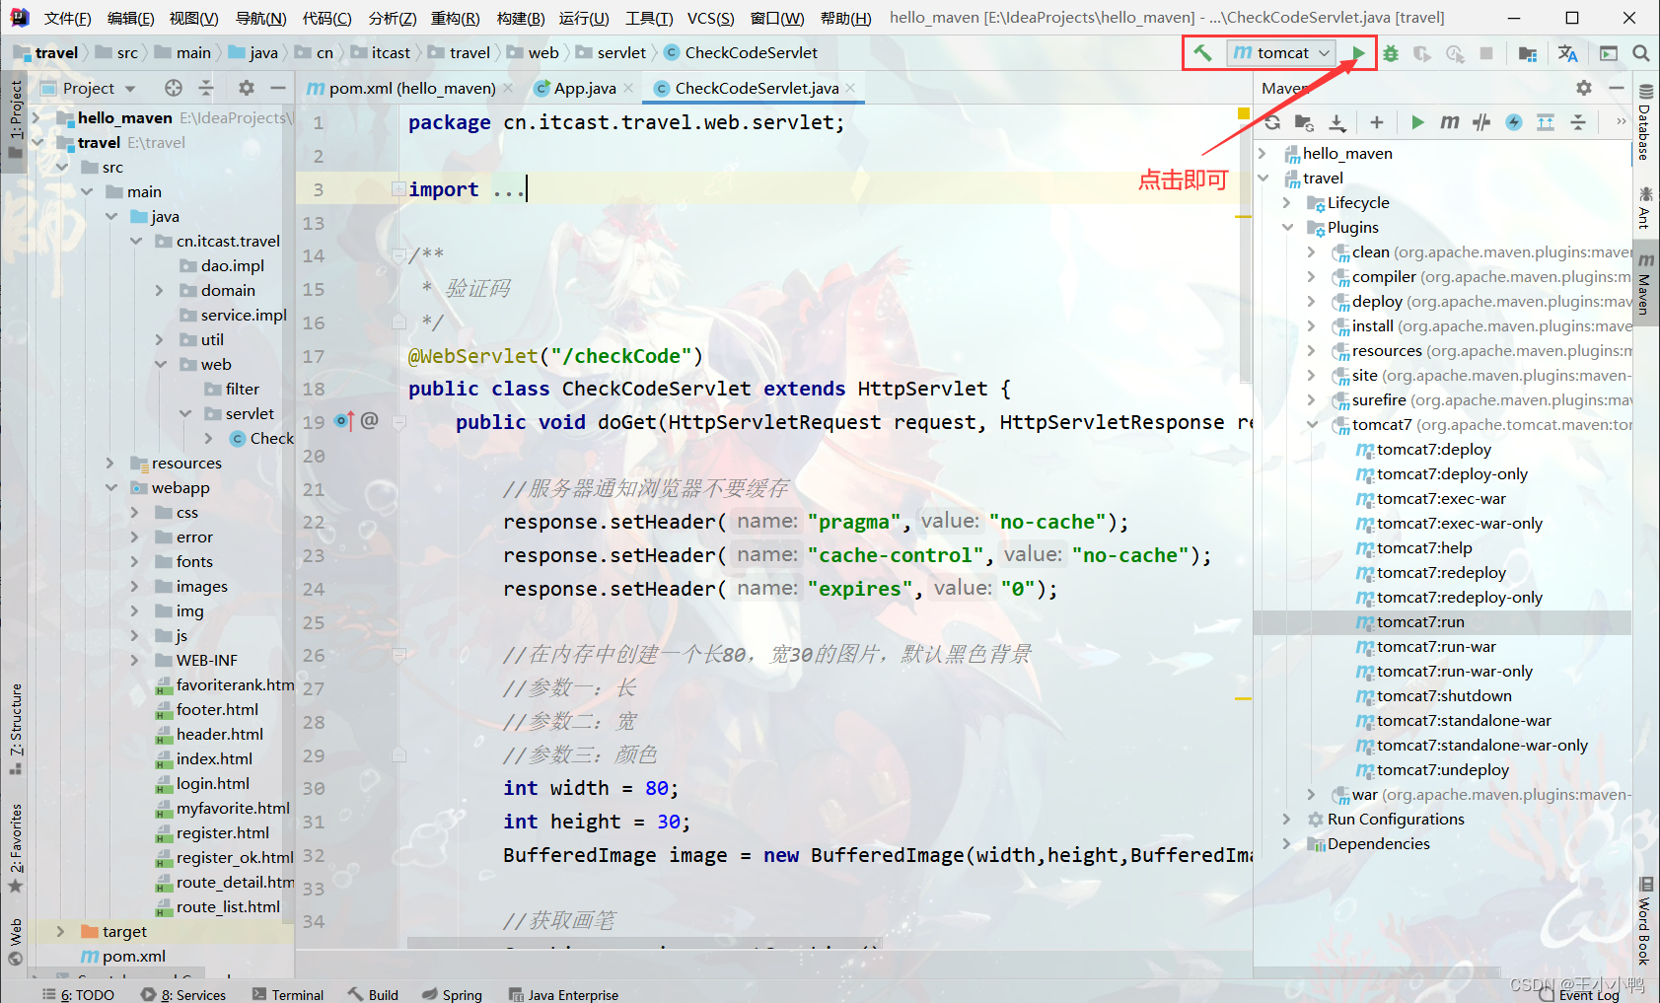
Task: Select tomcat7:run goal
Action: pos(1420,621)
